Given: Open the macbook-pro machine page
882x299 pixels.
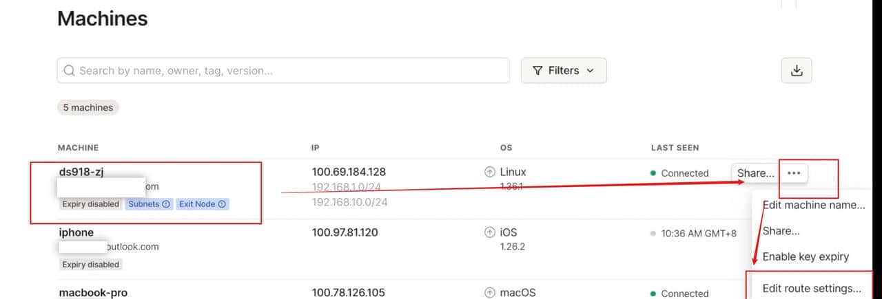Looking at the screenshot, I should point(93,293).
